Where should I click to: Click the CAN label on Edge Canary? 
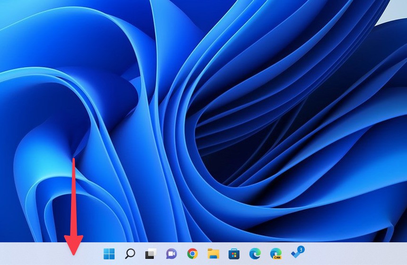pyautogui.click(x=277, y=257)
